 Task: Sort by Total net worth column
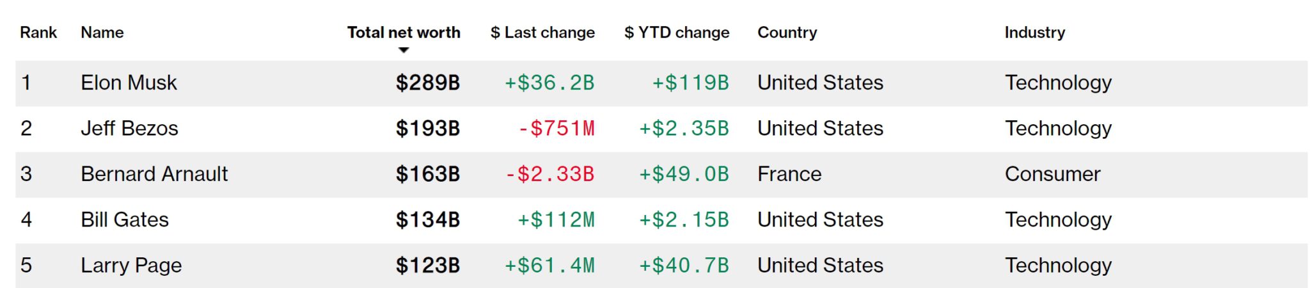pos(404,33)
